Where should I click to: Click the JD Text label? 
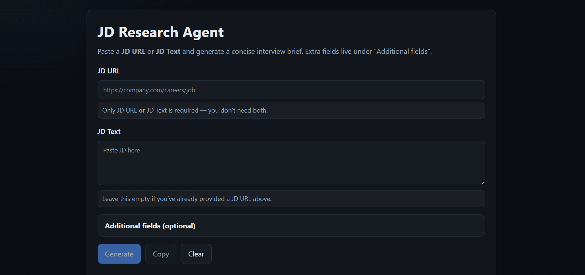[109, 131]
